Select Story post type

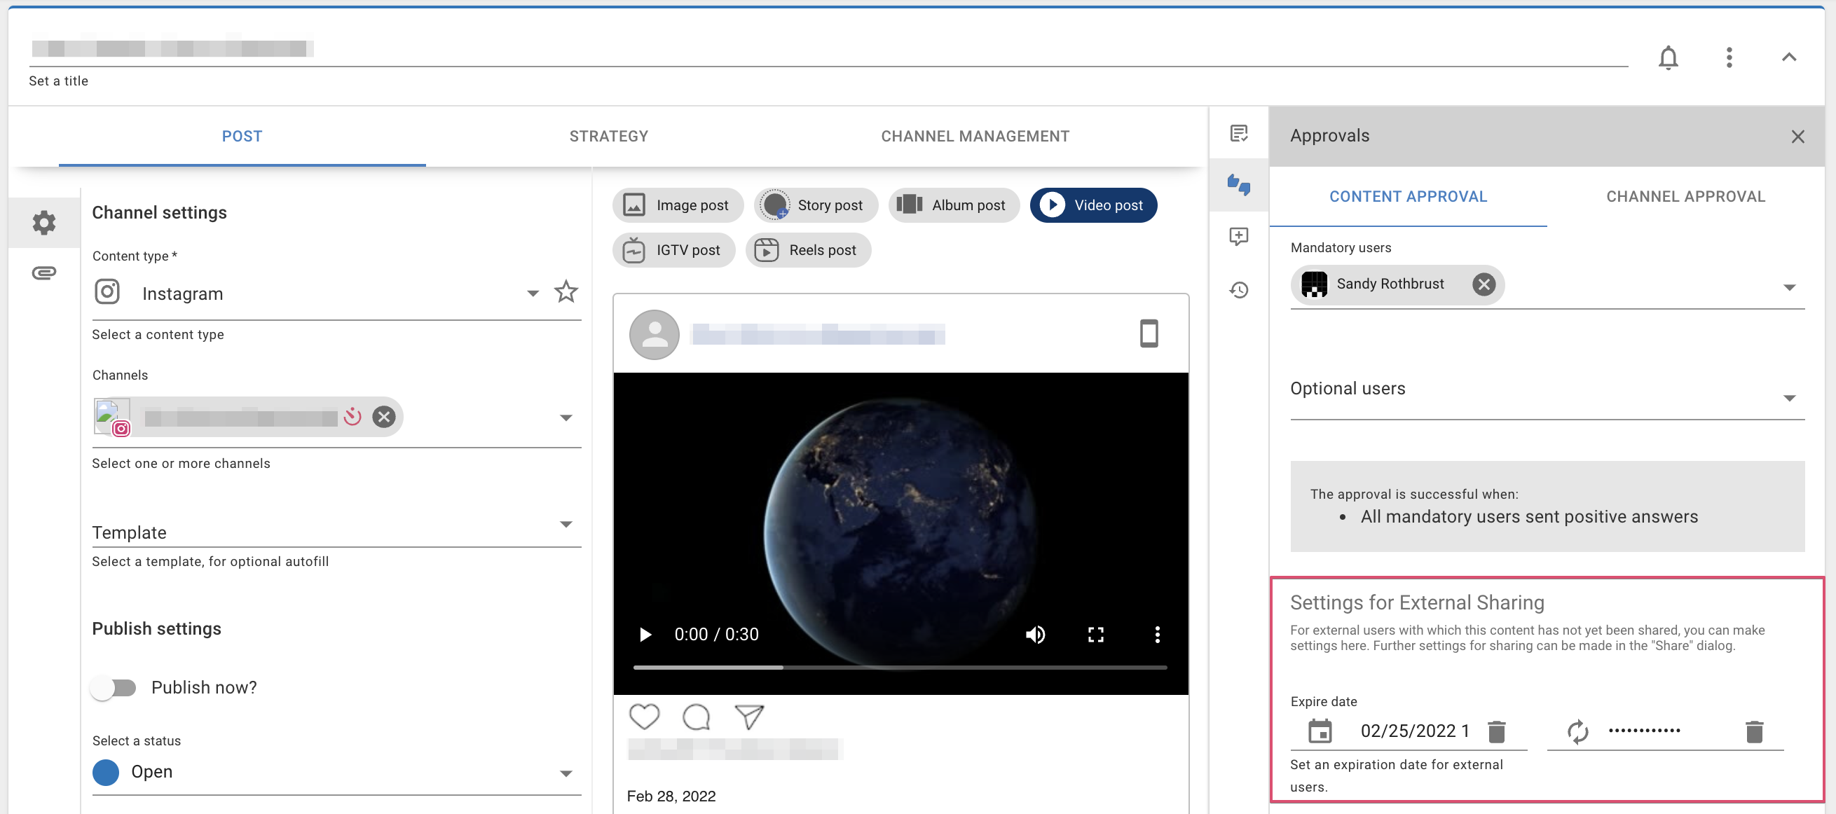(816, 205)
